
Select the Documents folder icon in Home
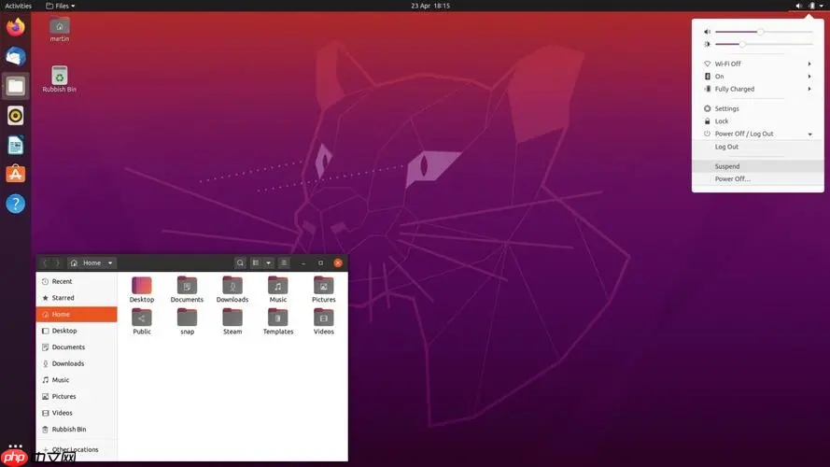pos(187,290)
